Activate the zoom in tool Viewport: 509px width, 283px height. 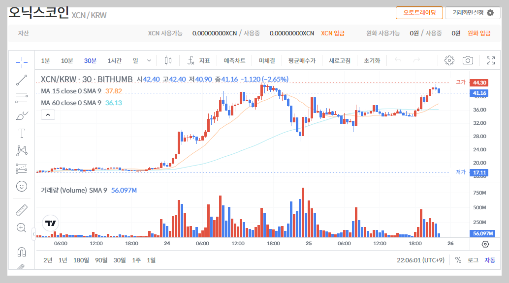point(22,227)
